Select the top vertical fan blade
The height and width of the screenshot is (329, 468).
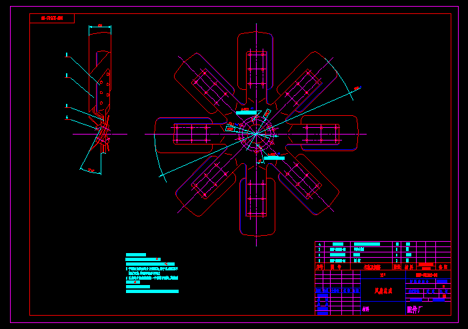(x=256, y=65)
